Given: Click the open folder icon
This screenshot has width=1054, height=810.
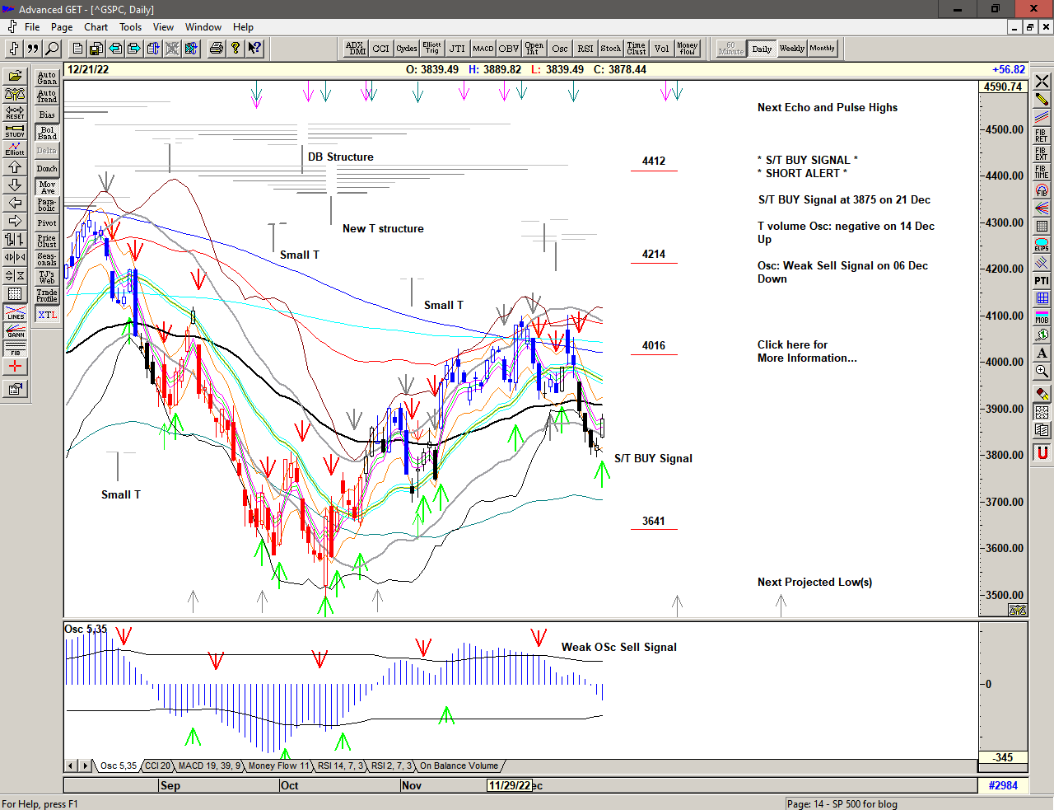Looking at the screenshot, I should pyautogui.click(x=15, y=77).
